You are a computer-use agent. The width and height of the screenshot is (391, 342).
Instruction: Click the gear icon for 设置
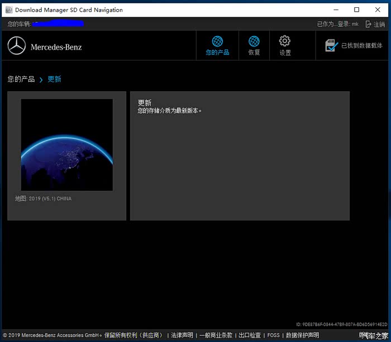(285, 41)
